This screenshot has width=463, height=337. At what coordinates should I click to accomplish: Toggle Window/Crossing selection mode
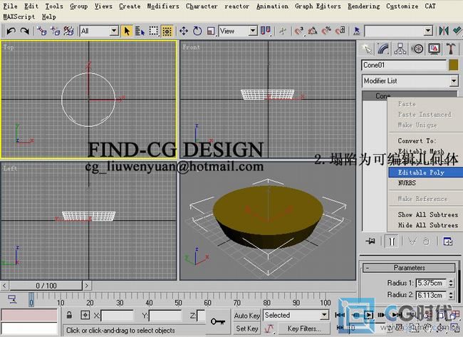167,31
